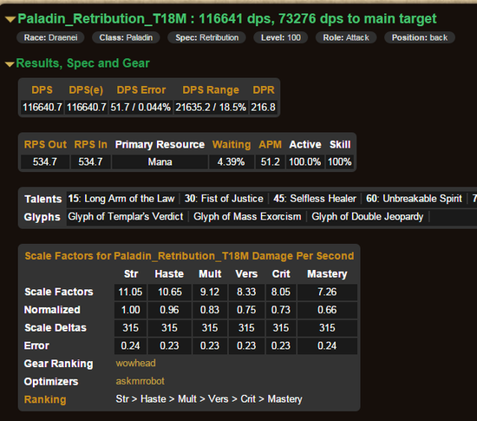Screen dimensions: 477x421
Task: Click the orange Ranking label
Action: coord(45,399)
